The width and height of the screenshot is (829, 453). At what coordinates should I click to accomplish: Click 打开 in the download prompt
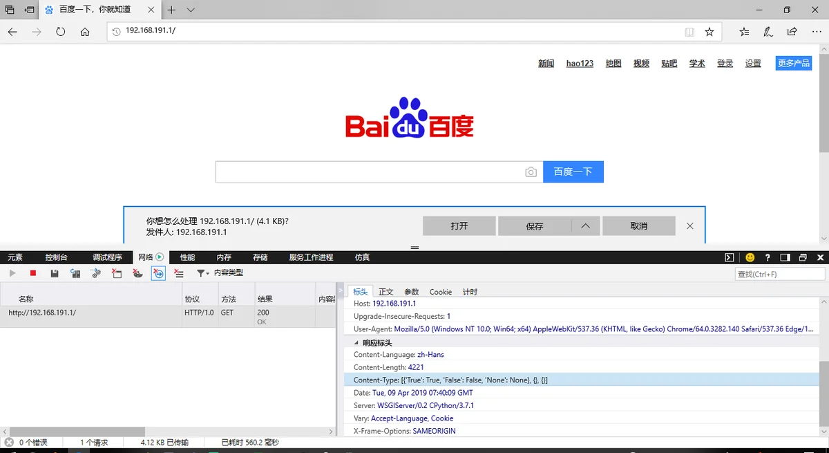pos(459,226)
